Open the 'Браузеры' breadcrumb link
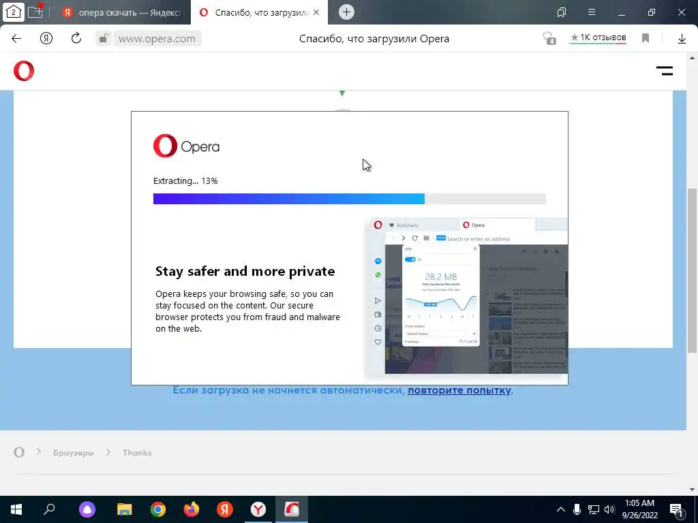The height and width of the screenshot is (523, 698). [74, 453]
